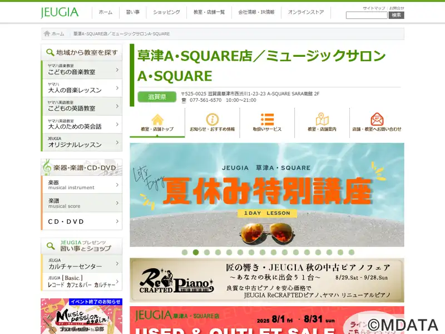445x334 pixels.
Task: Click the サイトマップ link
Action: click(x=374, y=8)
